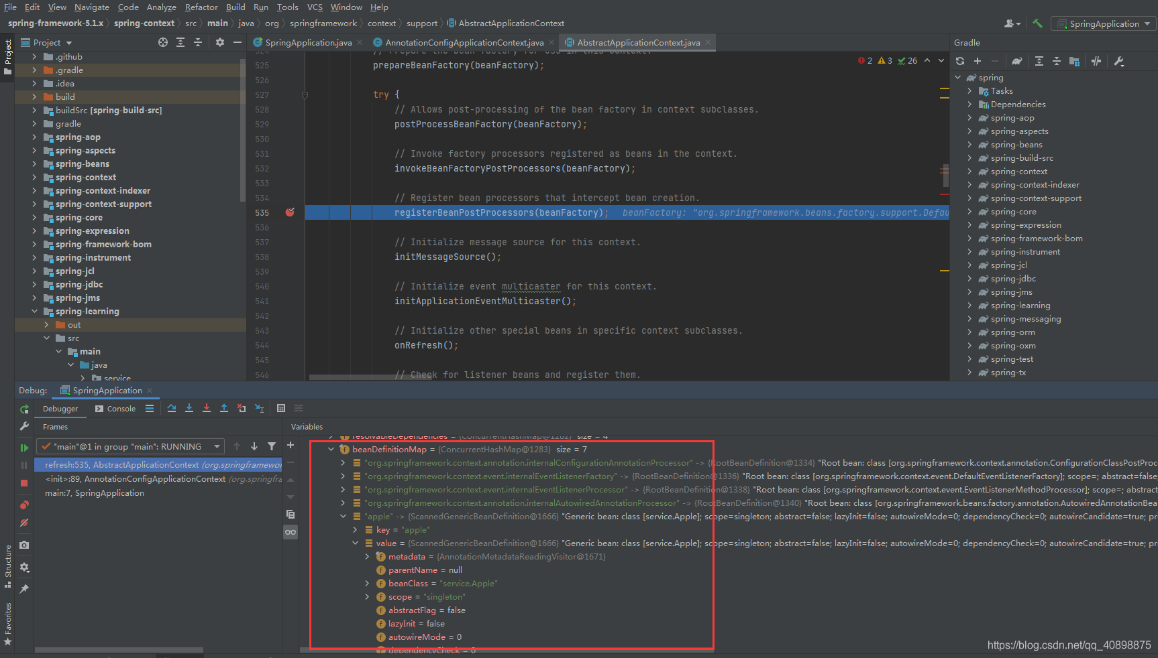Toggle breakpoint at line 535
Viewport: 1158px width, 658px height.
(290, 212)
